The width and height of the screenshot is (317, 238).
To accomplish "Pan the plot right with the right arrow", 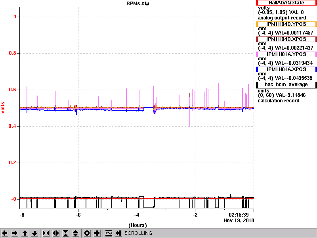I will click(15, 233).
